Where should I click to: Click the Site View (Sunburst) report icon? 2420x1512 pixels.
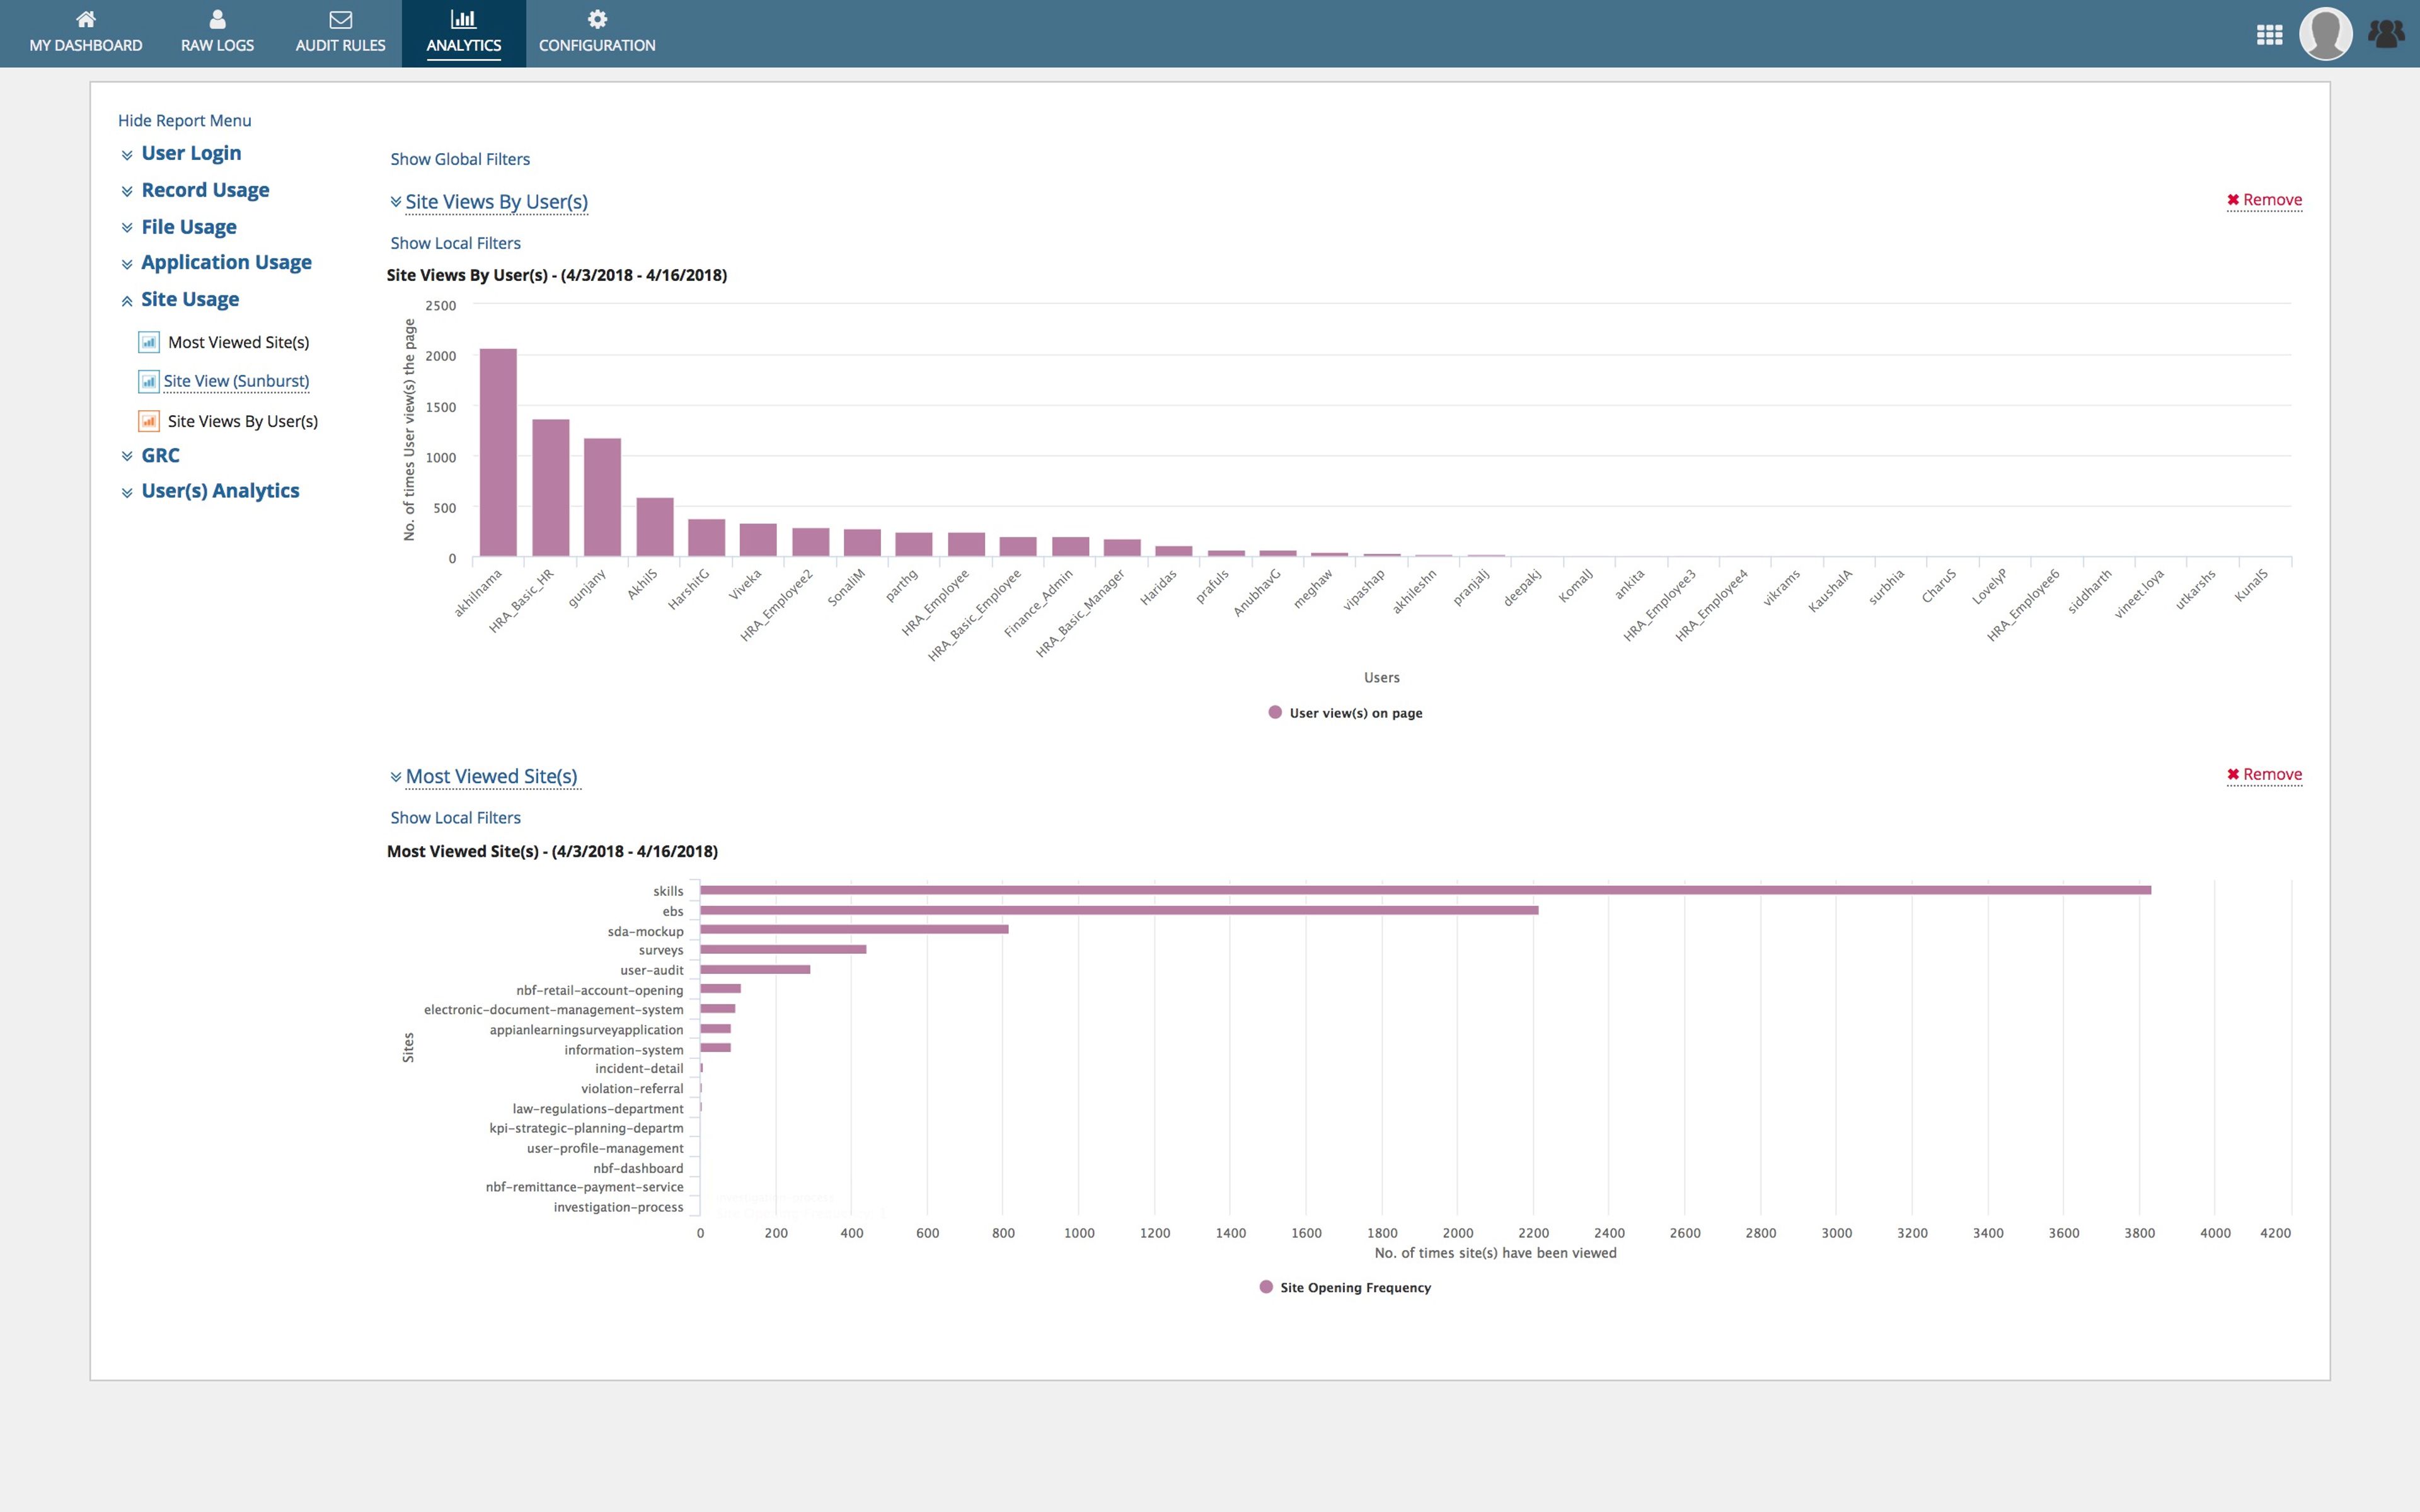click(149, 382)
